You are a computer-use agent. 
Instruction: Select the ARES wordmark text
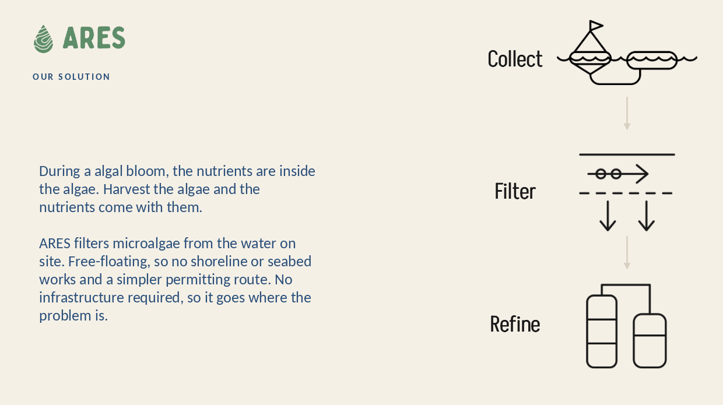[x=94, y=38]
